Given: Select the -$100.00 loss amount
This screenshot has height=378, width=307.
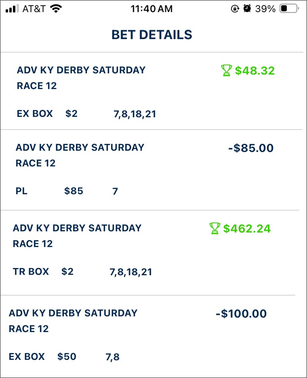Looking at the screenshot, I should click(241, 314).
